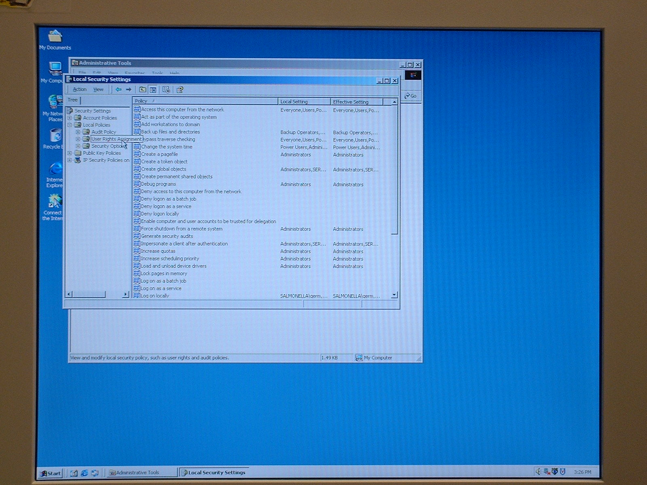The width and height of the screenshot is (647, 485).
Task: Open the Action menu
Action: [x=80, y=90]
